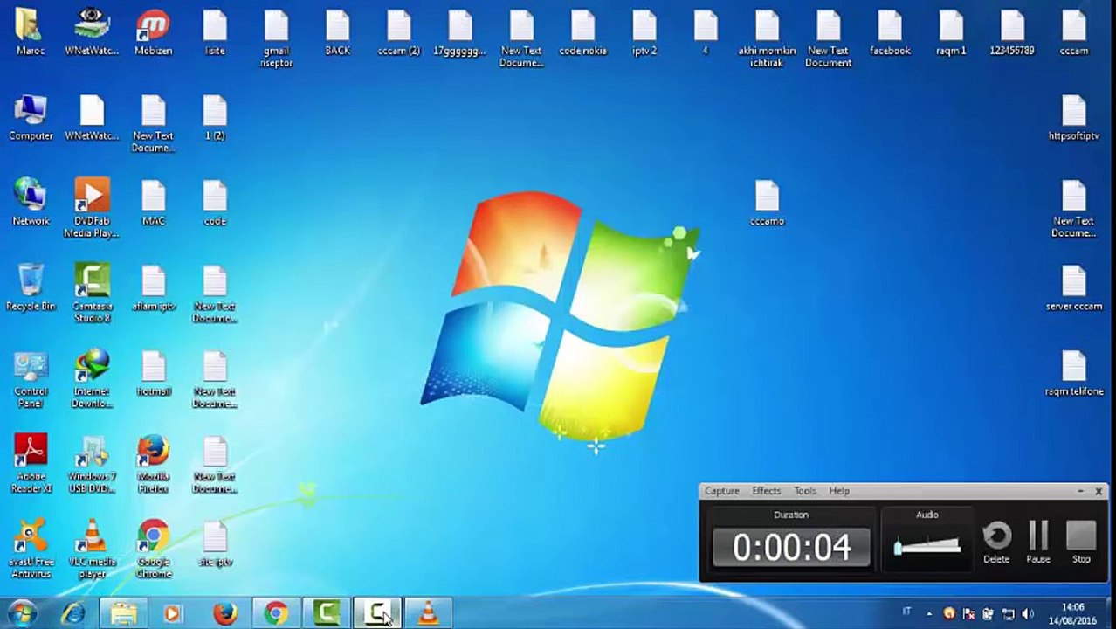Adjust the Audio level slider
The width and height of the screenshot is (1116, 629).
click(x=927, y=547)
